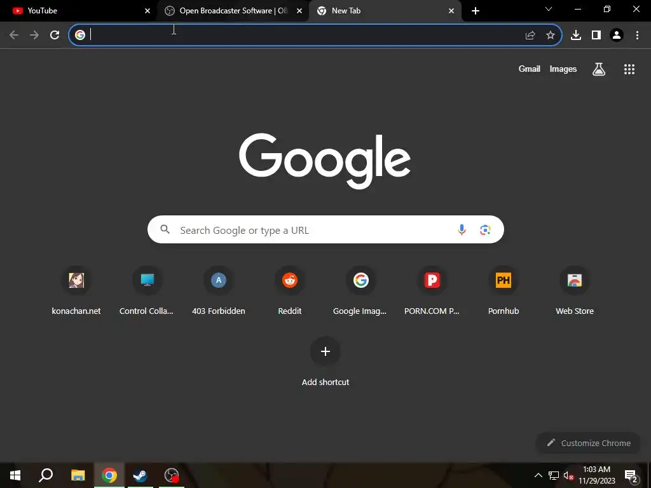This screenshot has width=651, height=488.
Task: Close the Open Broadcaster Software tab
Action: pos(299,11)
